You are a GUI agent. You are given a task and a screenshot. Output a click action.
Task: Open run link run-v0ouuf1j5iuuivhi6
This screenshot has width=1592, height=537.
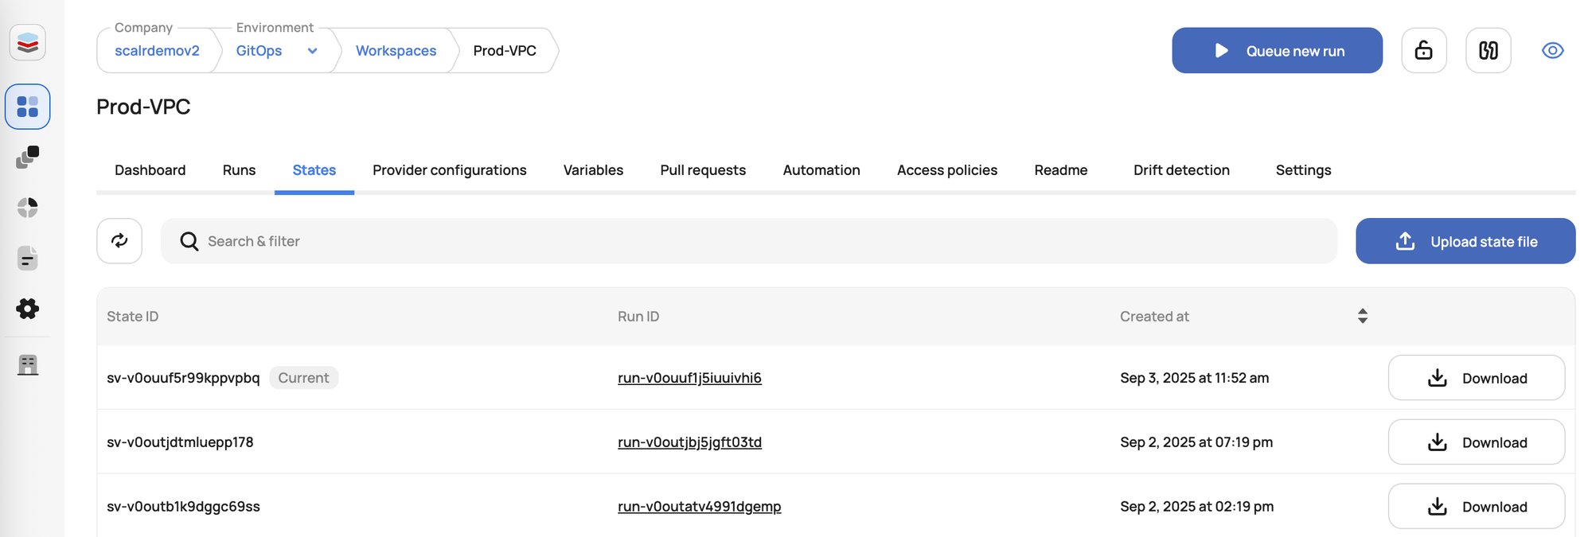pos(689,378)
